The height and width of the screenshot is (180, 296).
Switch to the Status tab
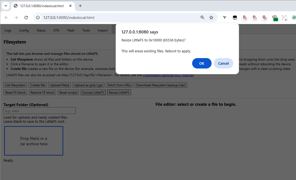(x=41, y=30)
